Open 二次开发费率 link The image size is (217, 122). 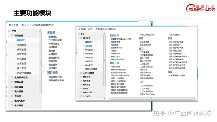coord(55,40)
